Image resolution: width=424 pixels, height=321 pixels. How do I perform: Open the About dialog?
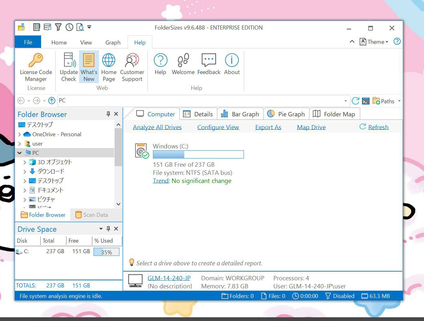232,64
